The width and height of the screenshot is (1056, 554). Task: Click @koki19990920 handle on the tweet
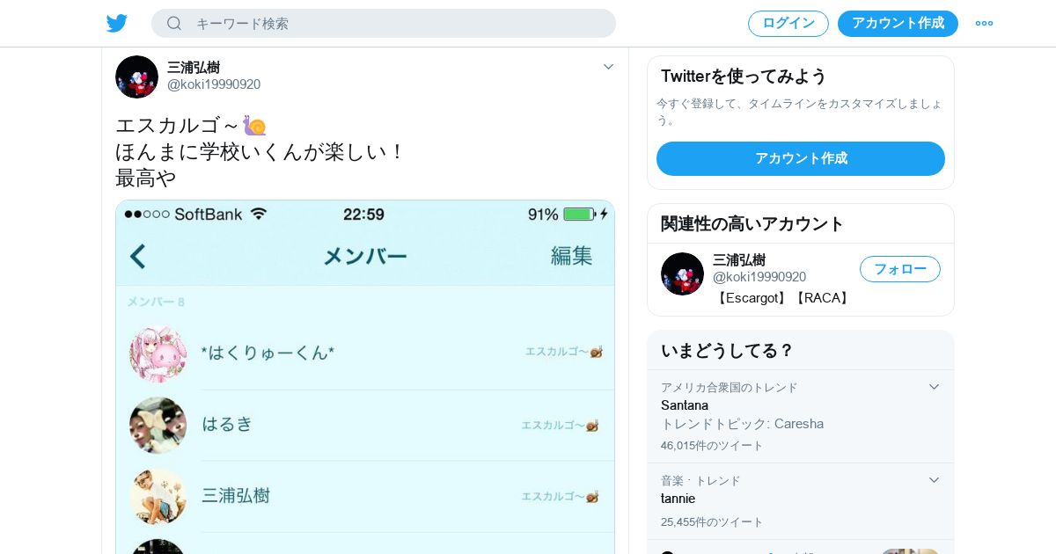[x=214, y=84]
